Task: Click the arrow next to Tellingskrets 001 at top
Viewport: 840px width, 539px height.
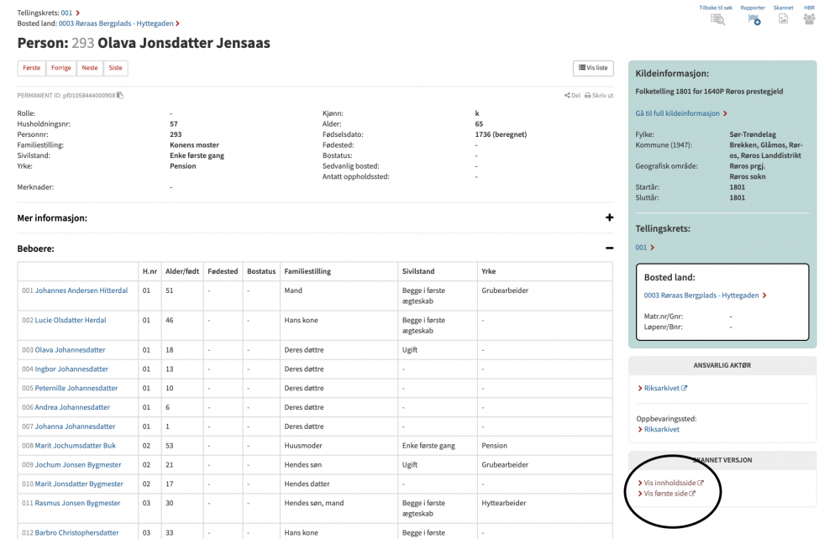Action: tap(78, 13)
